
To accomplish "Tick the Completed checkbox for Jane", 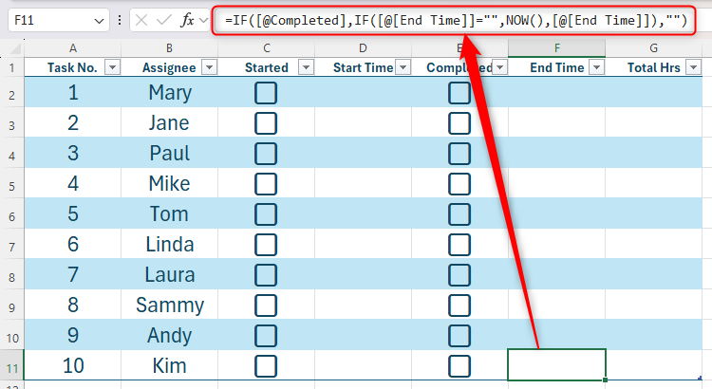I will (459, 123).
